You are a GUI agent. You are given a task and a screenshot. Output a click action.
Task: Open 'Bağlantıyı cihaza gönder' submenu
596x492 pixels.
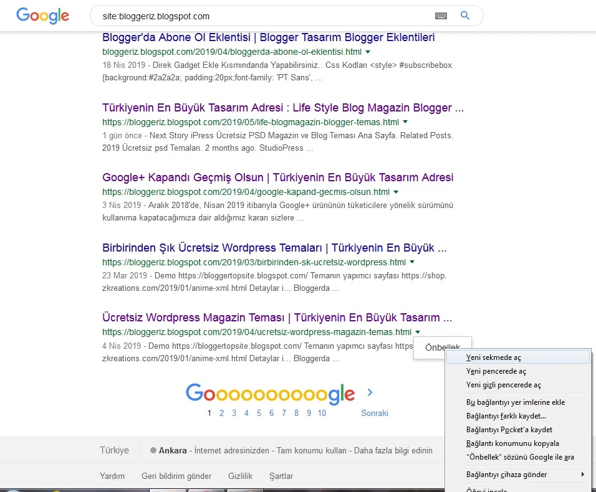click(517, 474)
